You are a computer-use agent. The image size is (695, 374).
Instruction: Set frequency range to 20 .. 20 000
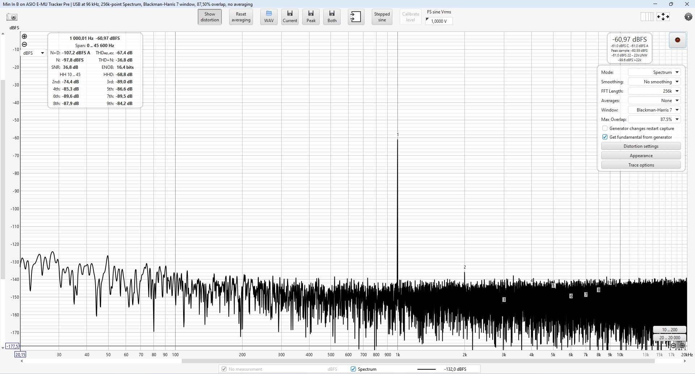(669, 337)
